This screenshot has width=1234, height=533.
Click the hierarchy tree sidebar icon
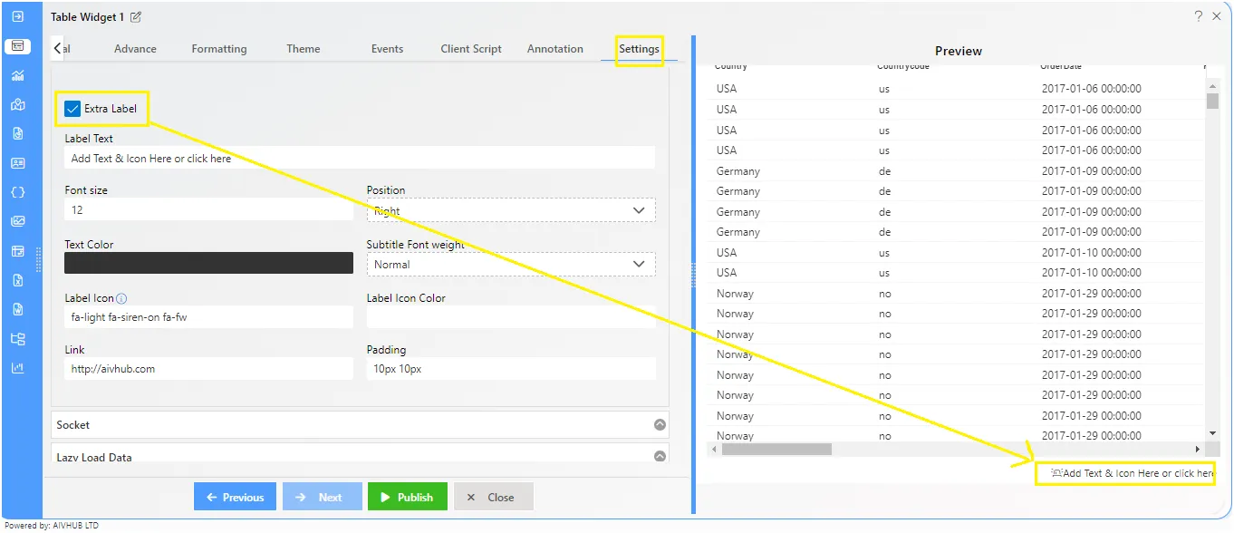point(18,339)
